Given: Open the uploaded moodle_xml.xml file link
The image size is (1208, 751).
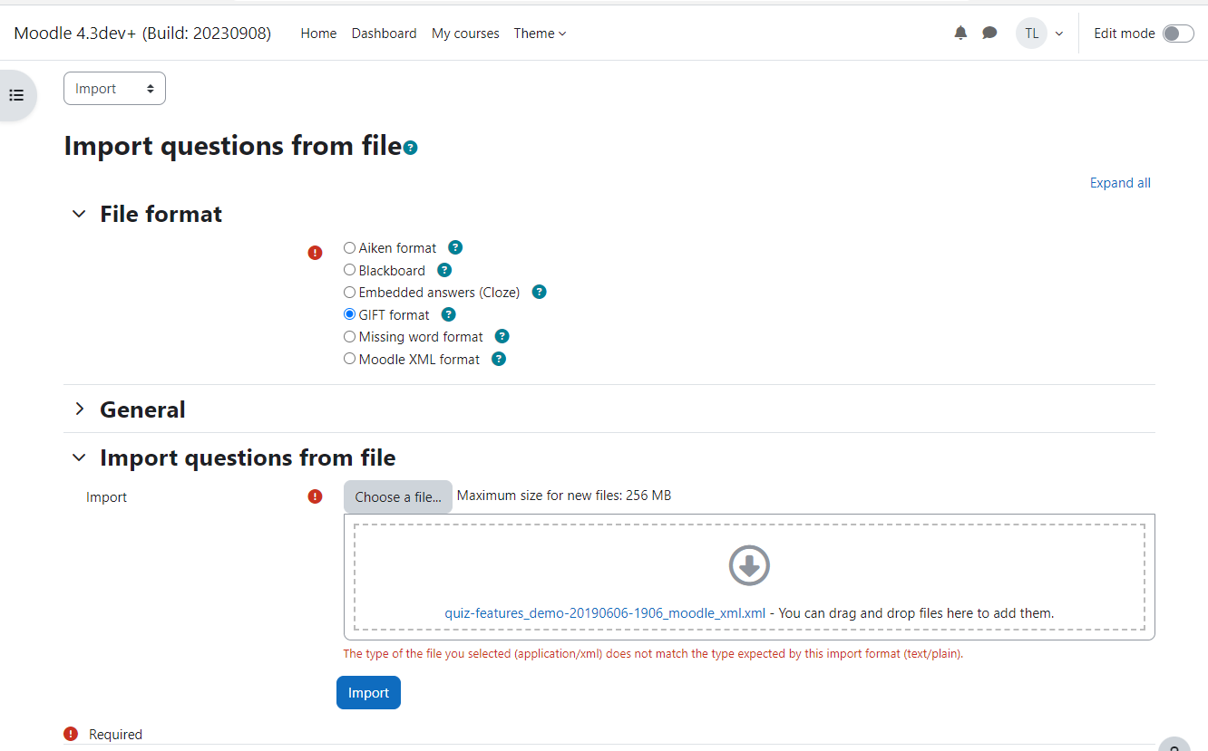Looking at the screenshot, I should click(605, 613).
